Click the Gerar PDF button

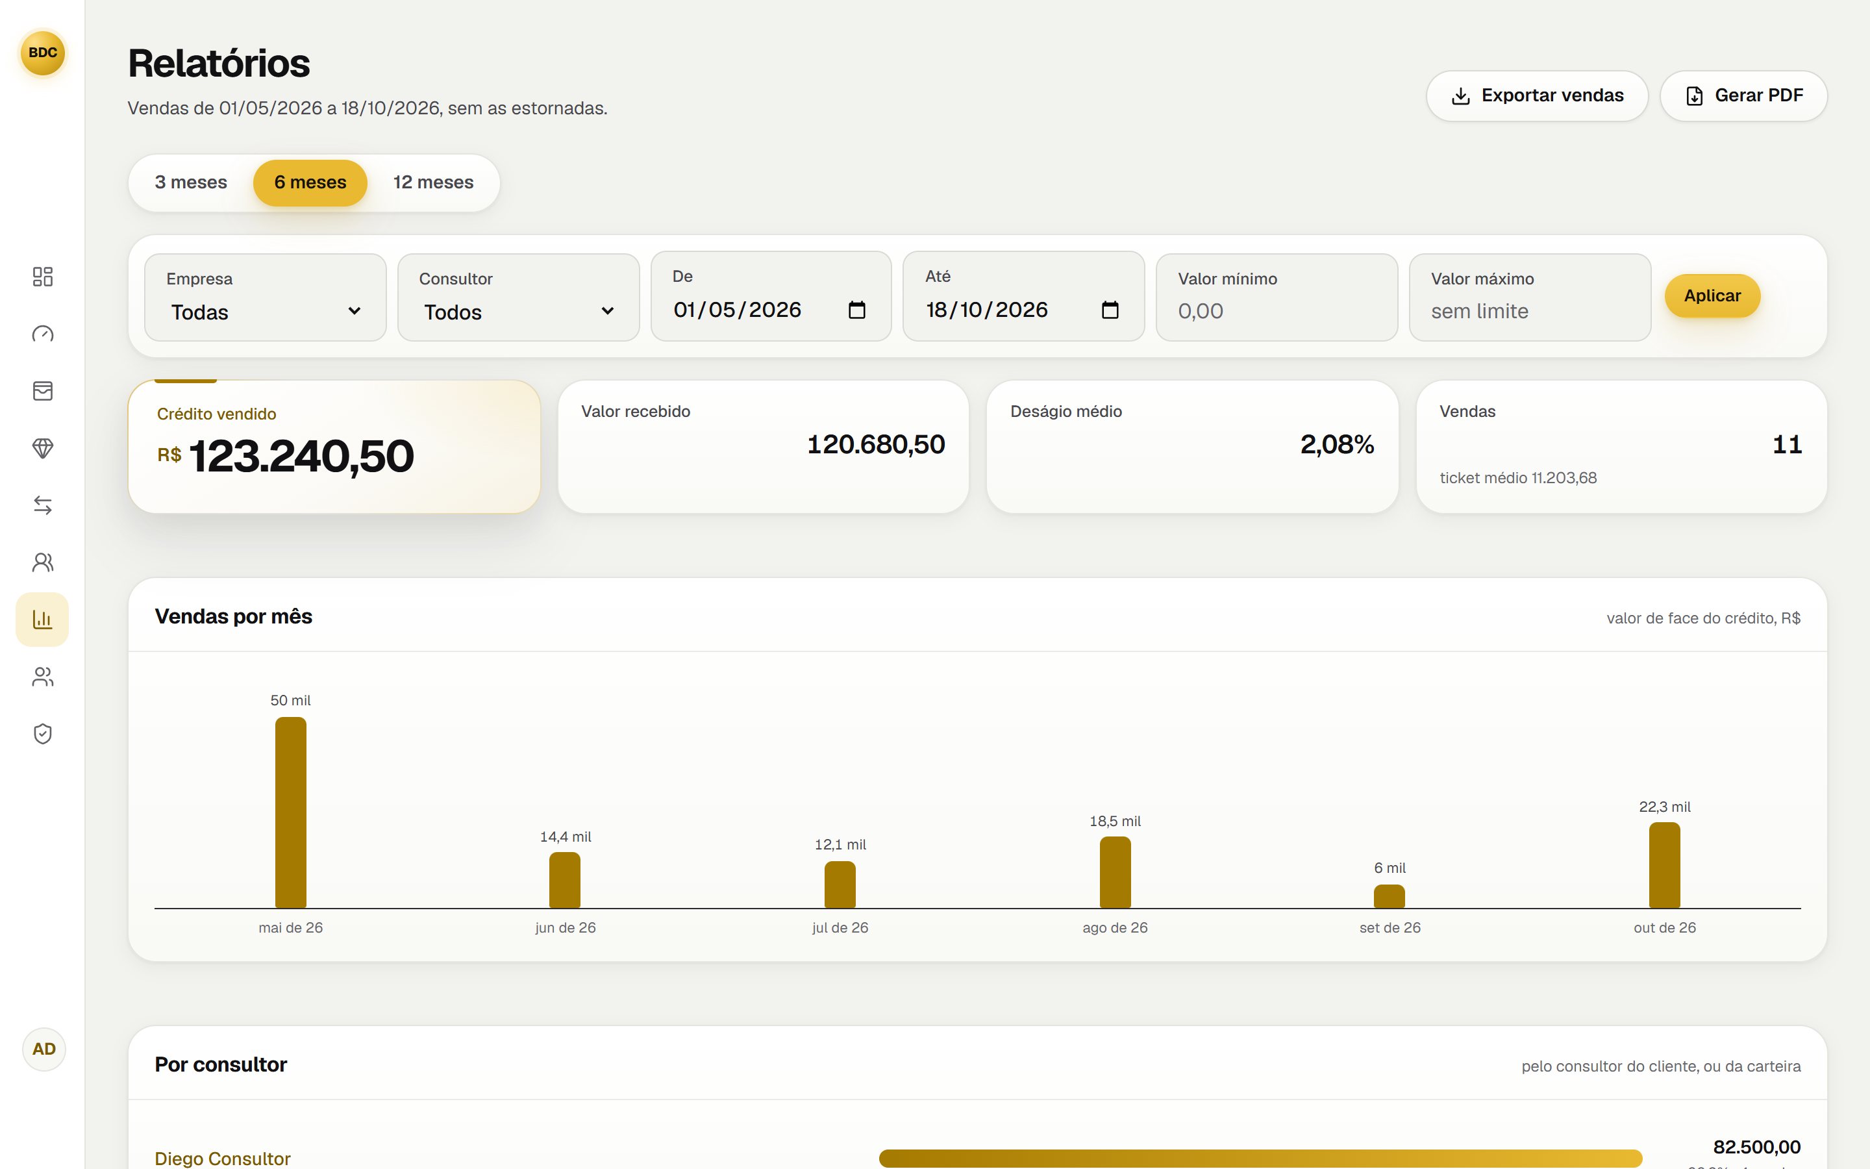coord(1743,96)
